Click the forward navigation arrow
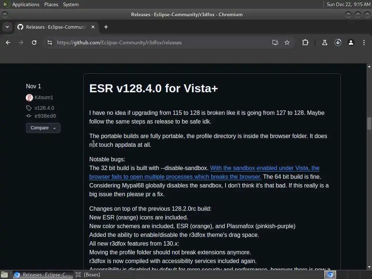Viewport: 372px width, 279px height. [21, 43]
